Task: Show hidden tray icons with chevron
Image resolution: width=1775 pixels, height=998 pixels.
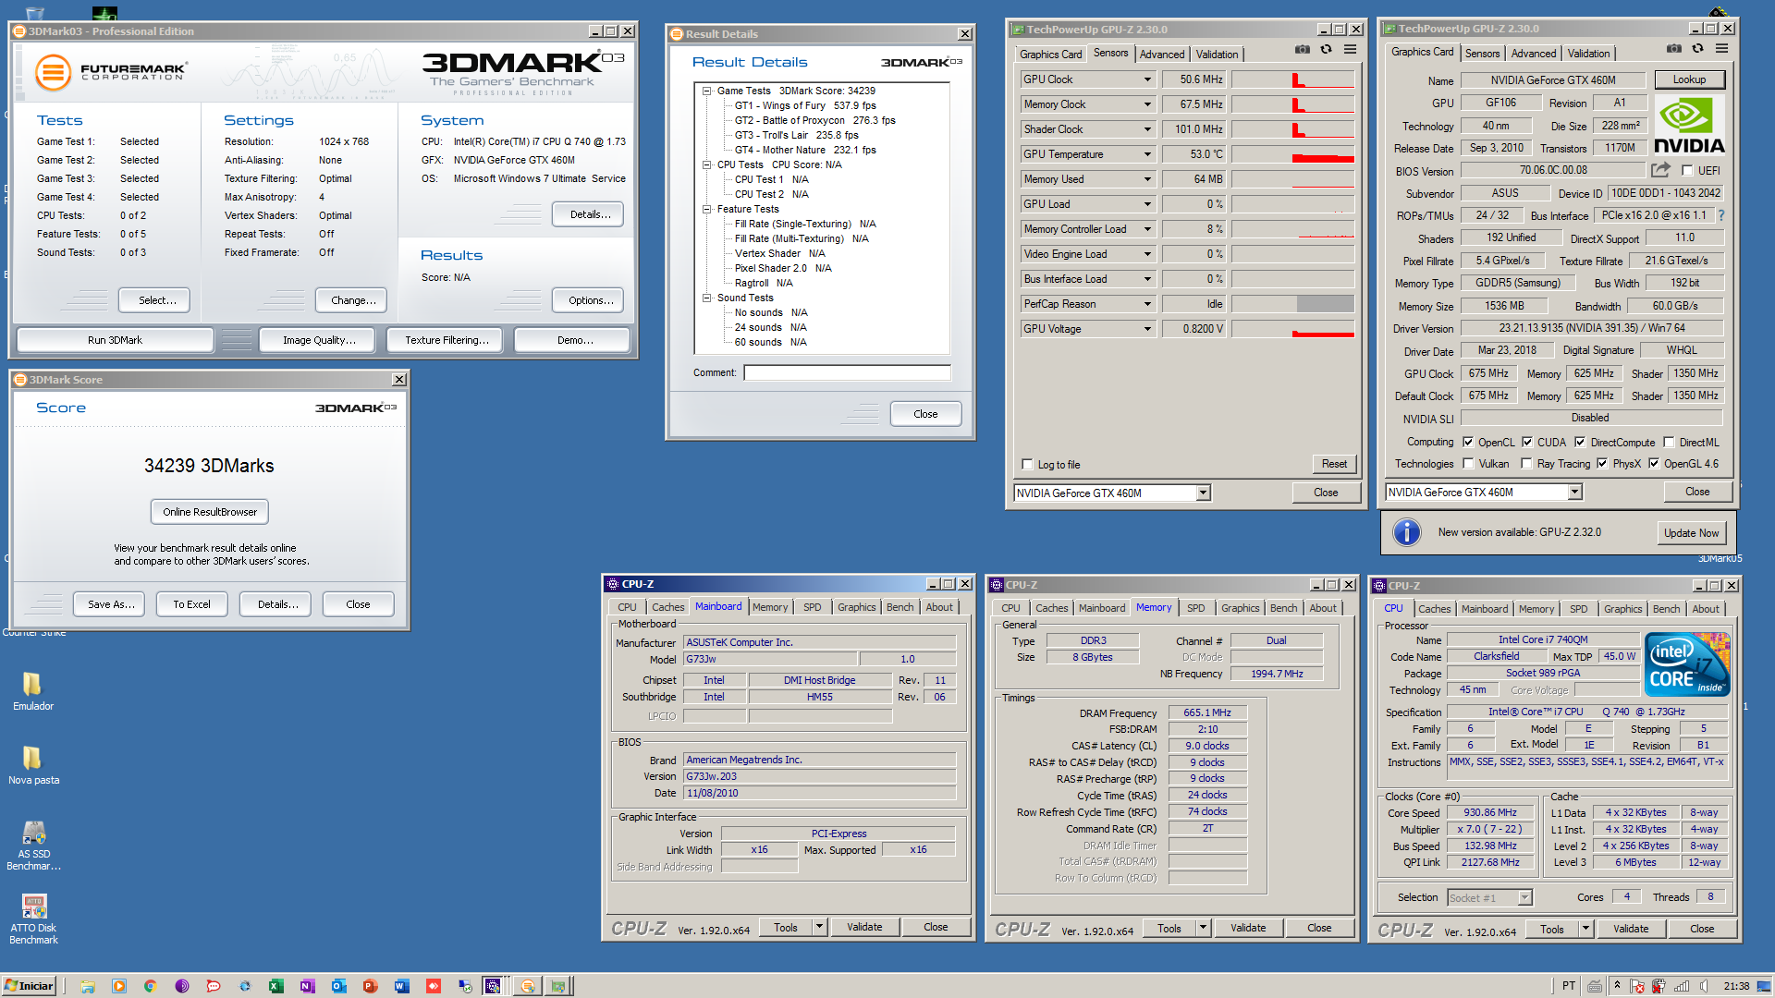Action: [1617, 985]
